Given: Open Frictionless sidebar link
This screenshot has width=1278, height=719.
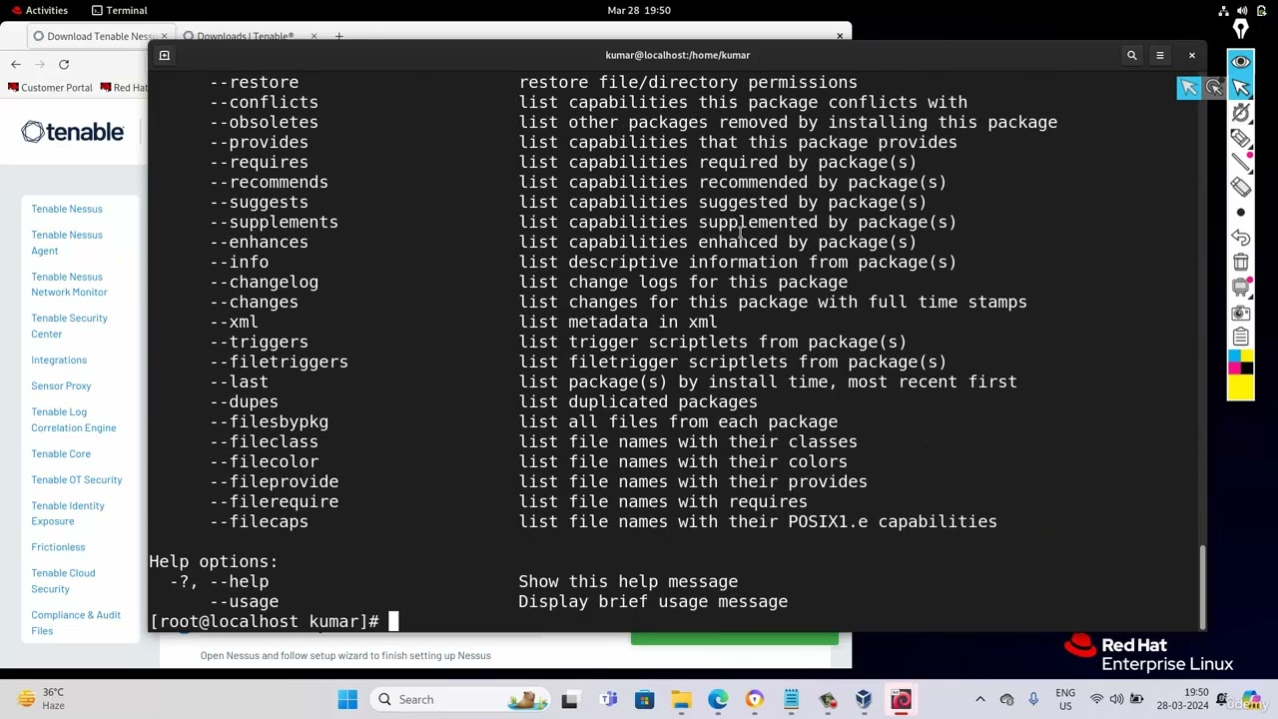Looking at the screenshot, I should pos(58,547).
